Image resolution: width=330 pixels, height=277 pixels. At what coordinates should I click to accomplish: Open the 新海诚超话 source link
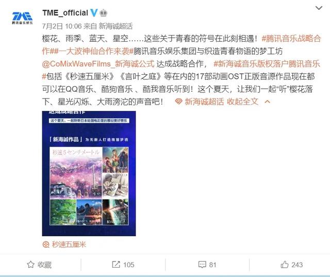click(115, 26)
